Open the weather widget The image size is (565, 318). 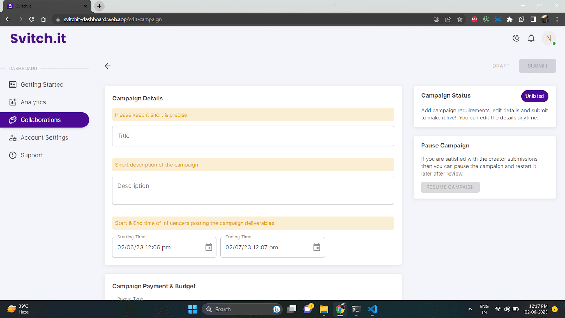(x=18, y=309)
